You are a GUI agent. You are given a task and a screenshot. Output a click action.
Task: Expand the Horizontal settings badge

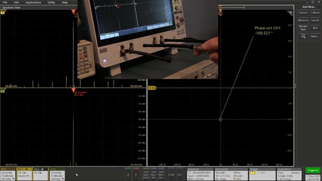(x=231, y=174)
